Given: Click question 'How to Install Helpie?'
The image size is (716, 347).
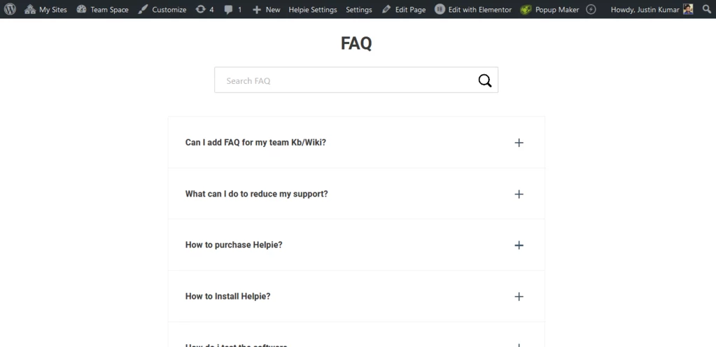Looking at the screenshot, I should [228, 297].
